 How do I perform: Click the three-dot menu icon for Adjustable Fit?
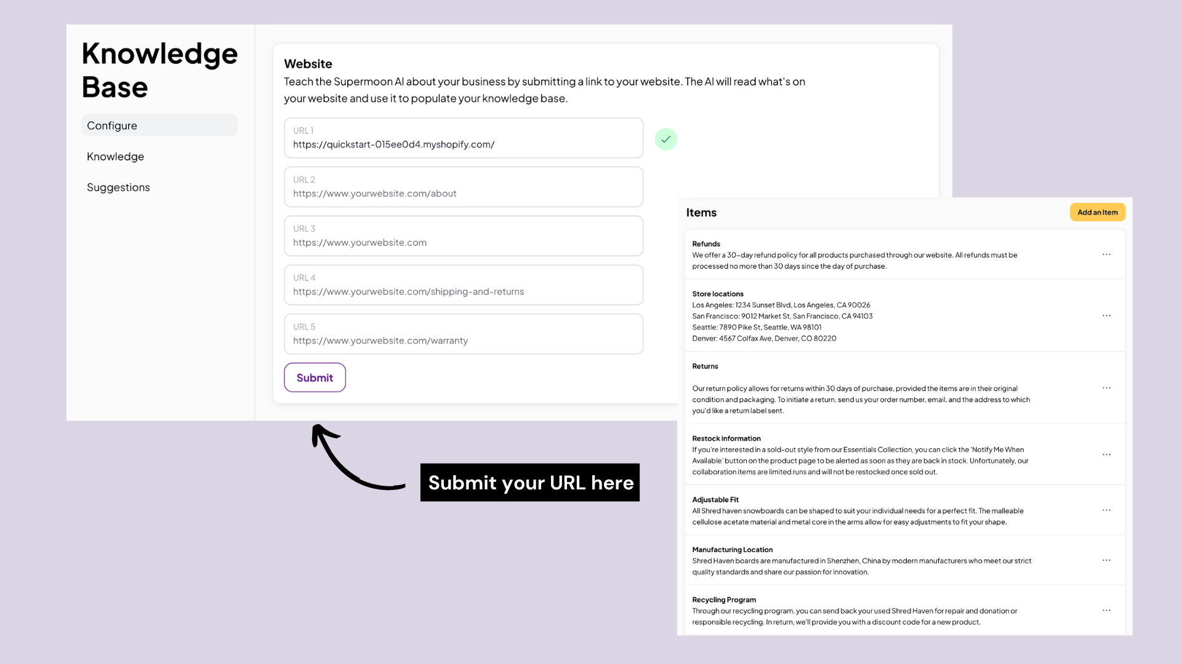pyautogui.click(x=1106, y=510)
